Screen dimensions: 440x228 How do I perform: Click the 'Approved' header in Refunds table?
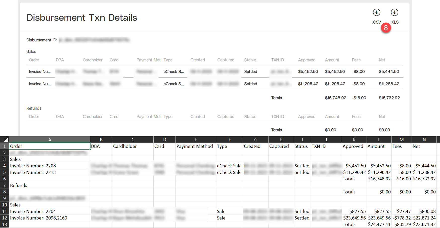tap(307, 117)
